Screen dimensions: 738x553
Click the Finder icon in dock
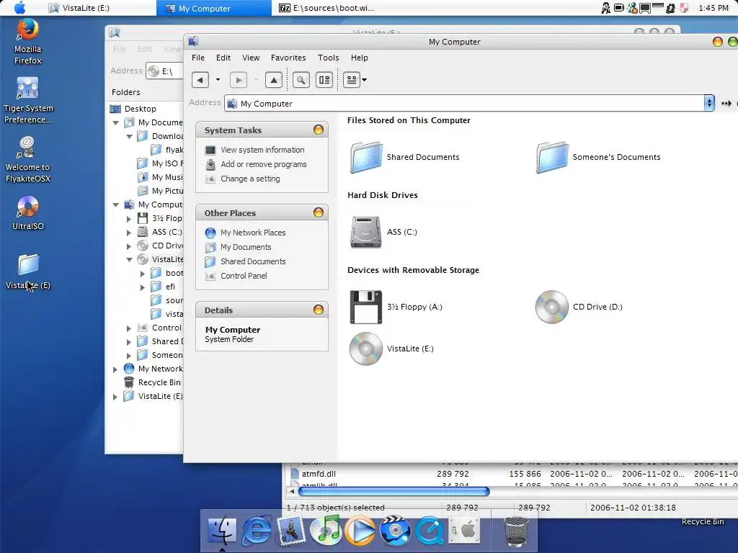pyautogui.click(x=222, y=530)
